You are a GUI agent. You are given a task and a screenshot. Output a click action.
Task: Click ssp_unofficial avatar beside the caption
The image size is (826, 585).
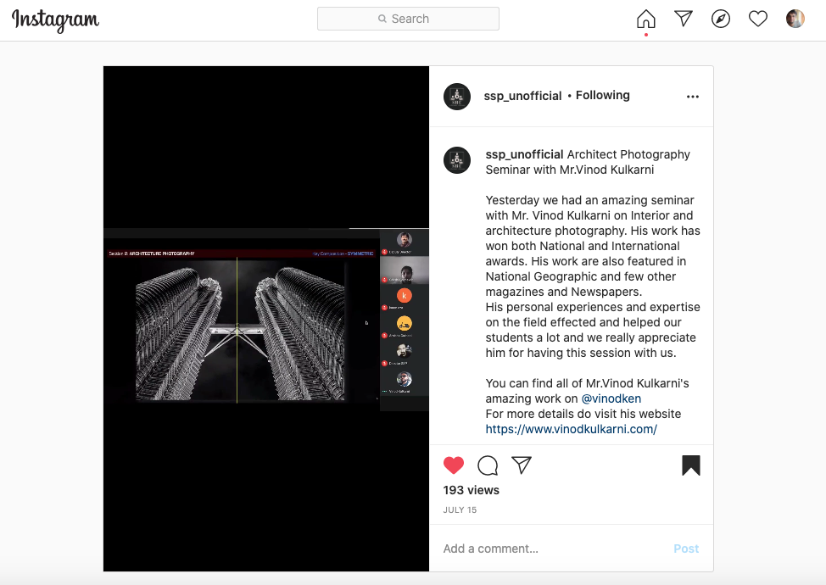(x=457, y=160)
